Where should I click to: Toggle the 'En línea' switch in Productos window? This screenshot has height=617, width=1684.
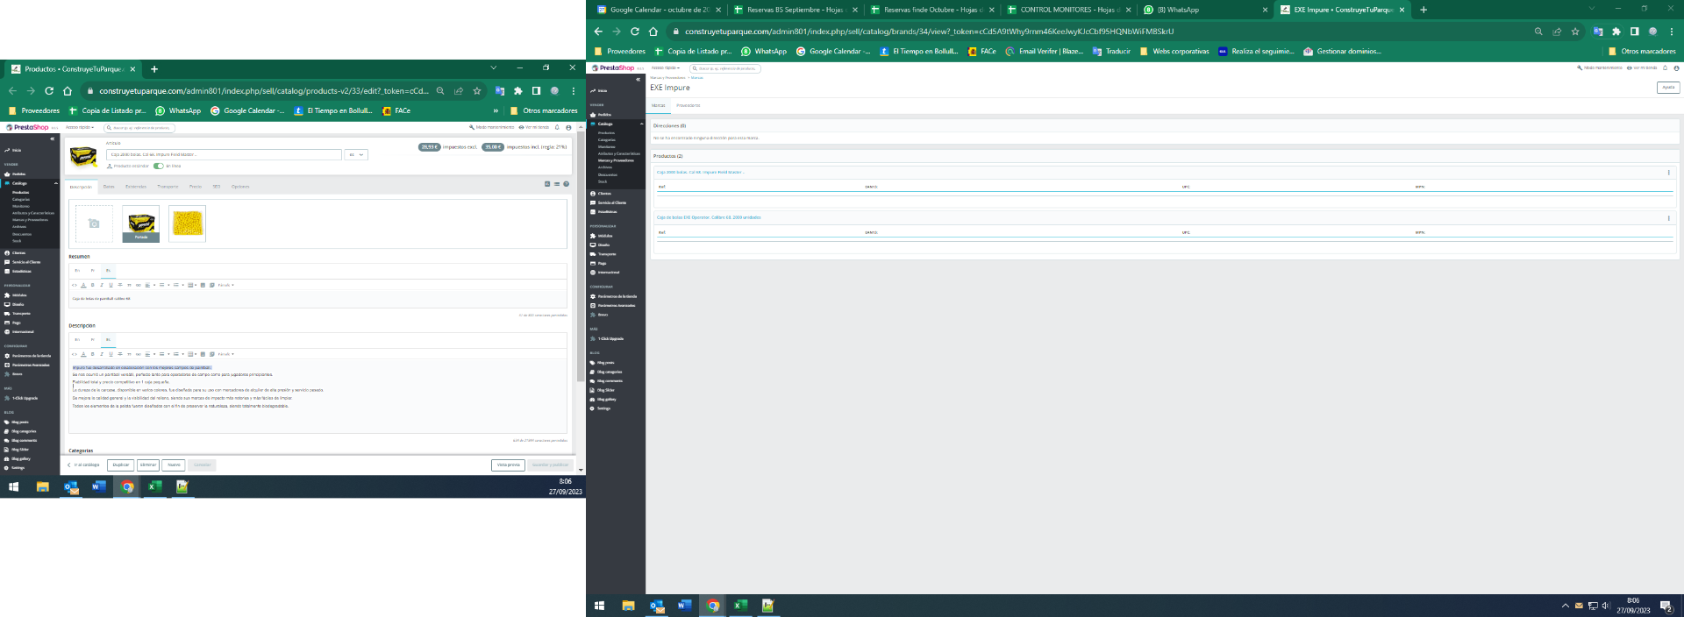click(x=159, y=166)
